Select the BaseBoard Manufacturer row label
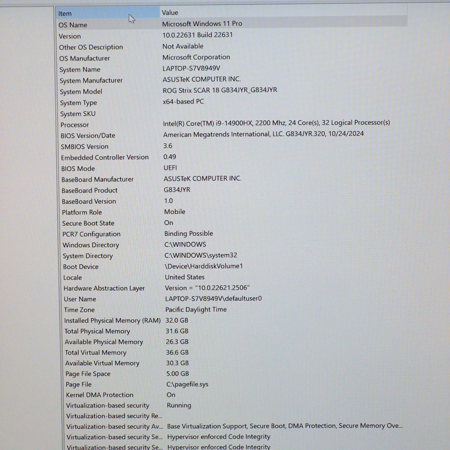The width and height of the screenshot is (450, 450). (97, 179)
